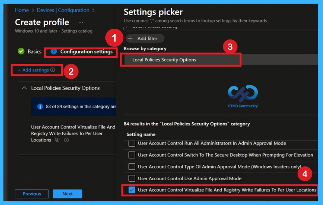Screen dimensions: 323x205
Task: Uncheck Virtualize File And Registry Write Failures setting
Action: tap(132, 190)
